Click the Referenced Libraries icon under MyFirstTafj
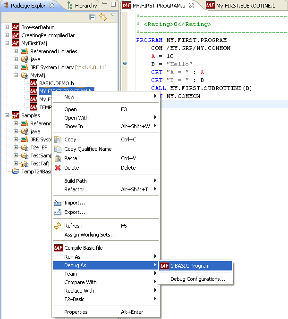The height and width of the screenshot is (319, 288). [25, 51]
